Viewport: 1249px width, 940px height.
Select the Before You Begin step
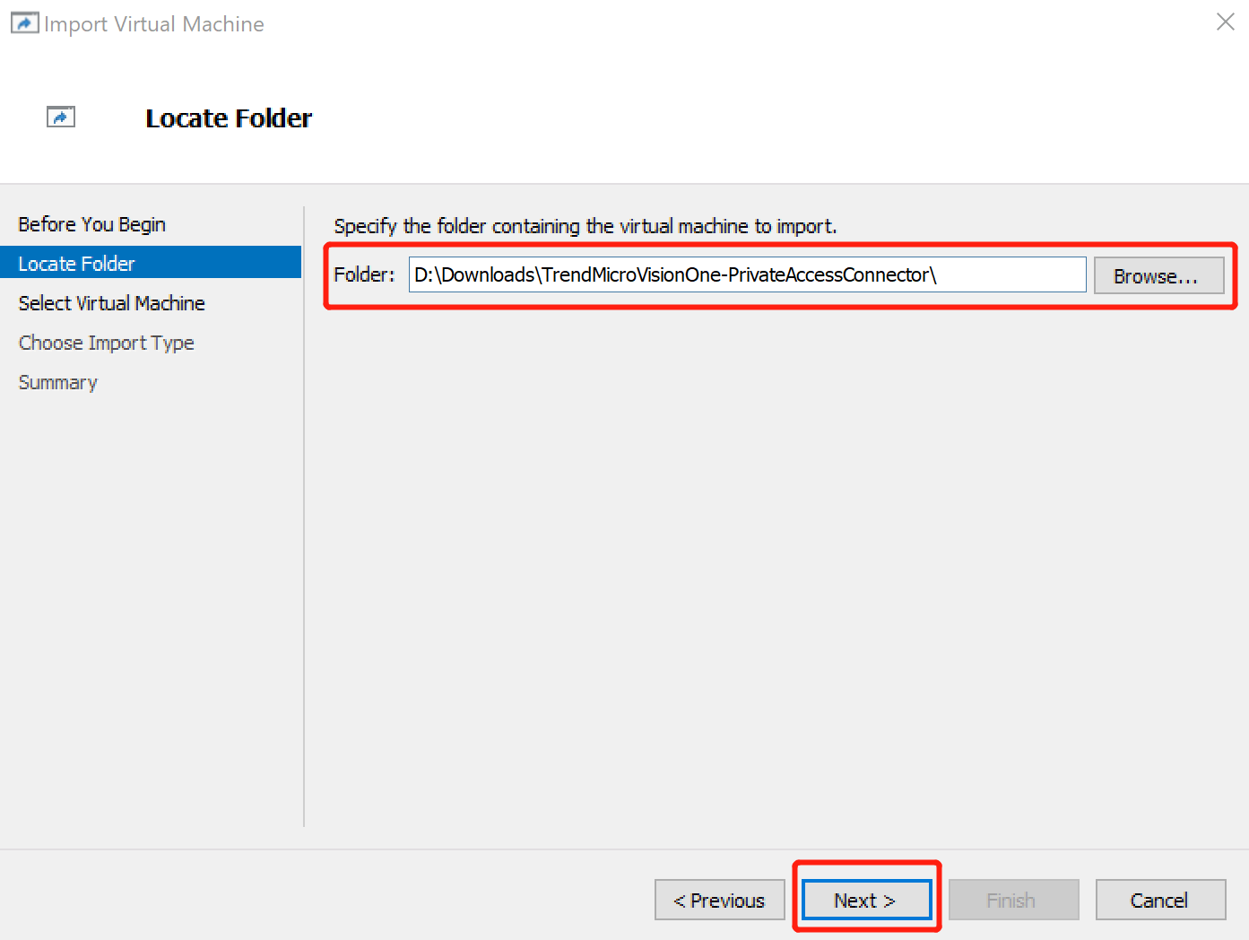click(x=91, y=224)
